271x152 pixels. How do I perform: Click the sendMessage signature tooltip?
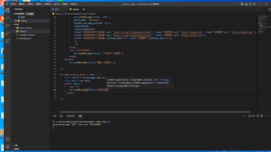(x=139, y=83)
